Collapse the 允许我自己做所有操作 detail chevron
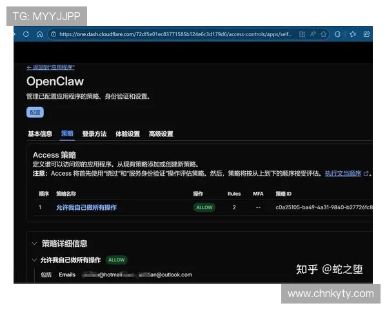Viewport: 387px width, 310px height. coord(34,260)
